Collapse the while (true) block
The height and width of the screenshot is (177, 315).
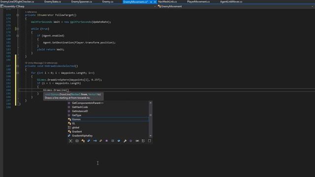18,29
